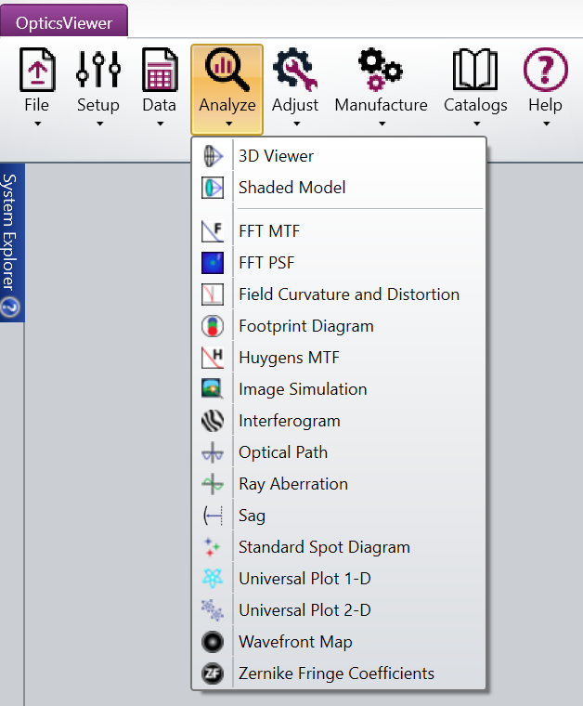The height and width of the screenshot is (706, 583).
Task: Click the 3D Viewer icon
Action: click(213, 156)
